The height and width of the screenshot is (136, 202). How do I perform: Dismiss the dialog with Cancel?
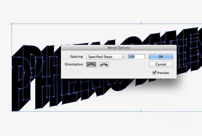pos(161,64)
